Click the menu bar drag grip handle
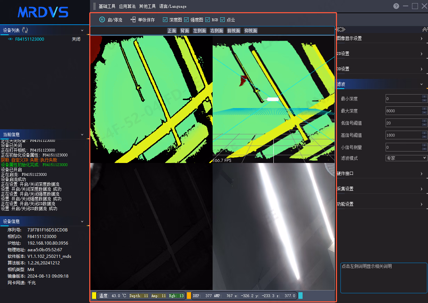This screenshot has height=303, width=428. coord(94,6)
